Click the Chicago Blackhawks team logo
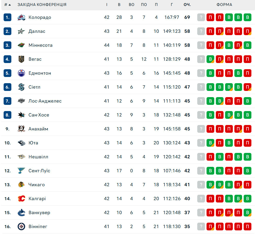This screenshot has width=255, height=234. coord(21,185)
